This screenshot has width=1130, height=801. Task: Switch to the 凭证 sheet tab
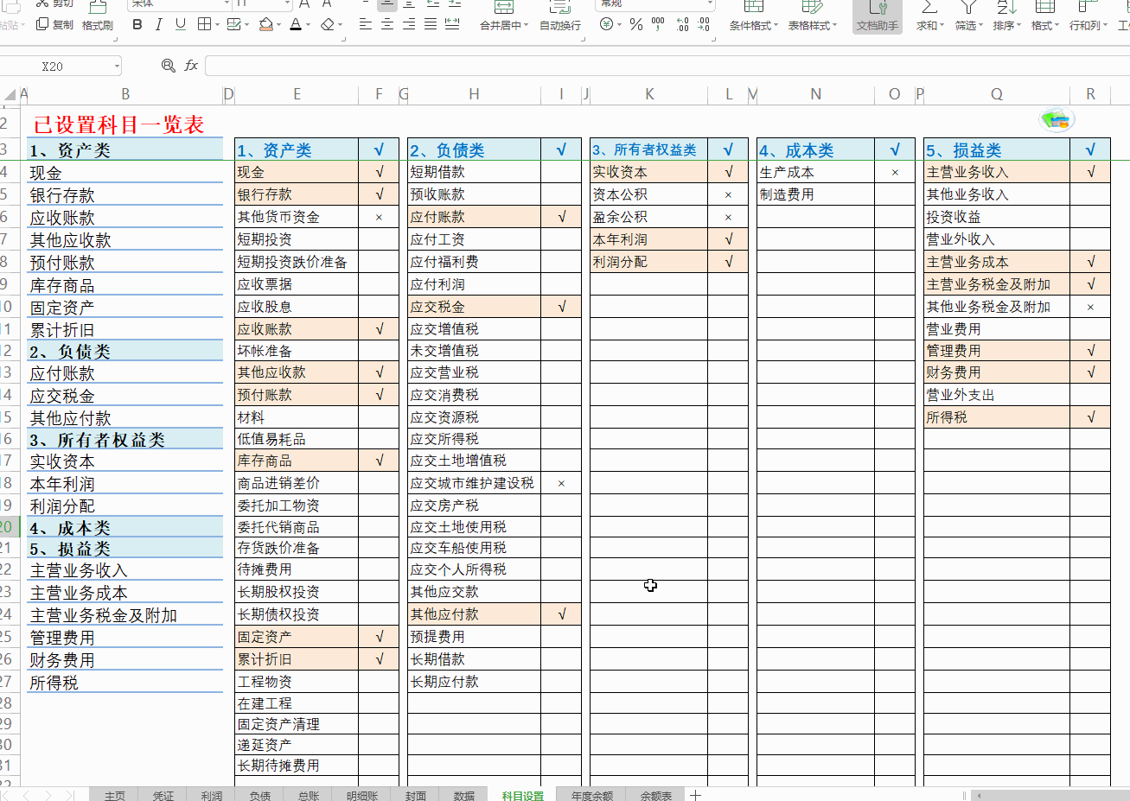[163, 795]
